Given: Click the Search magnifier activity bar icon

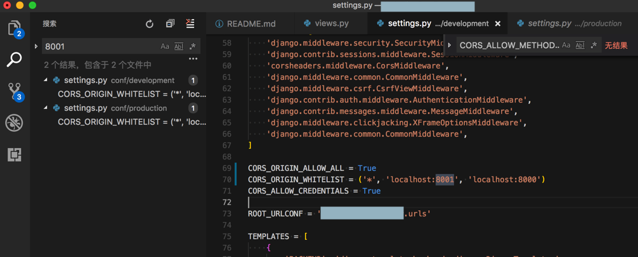Looking at the screenshot, I should click(14, 60).
